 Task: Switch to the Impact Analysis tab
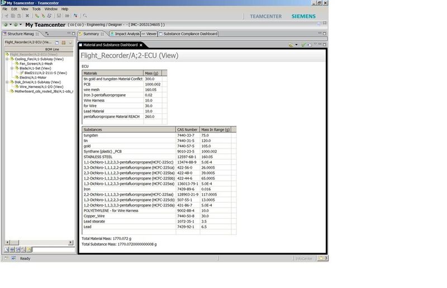pyautogui.click(x=125, y=33)
